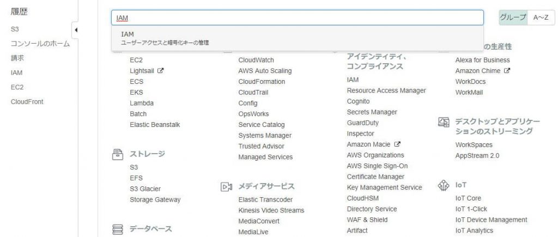Click external link icon beside Amazon Chime

tap(507, 70)
